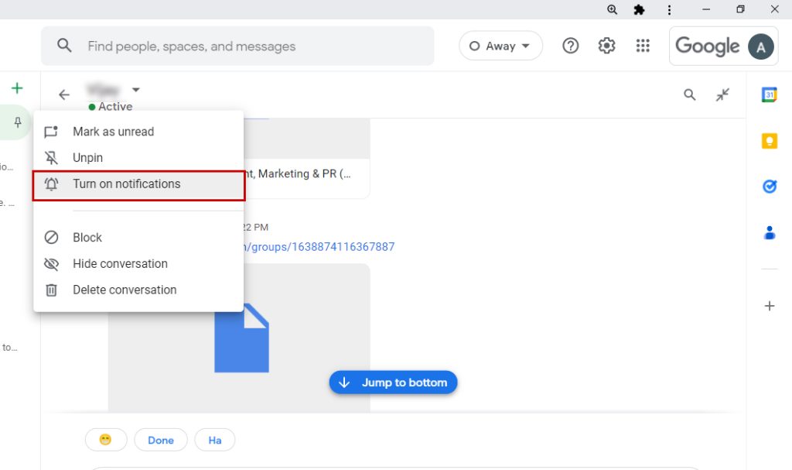Open the settings gear
This screenshot has width=792, height=470.
[x=606, y=46]
